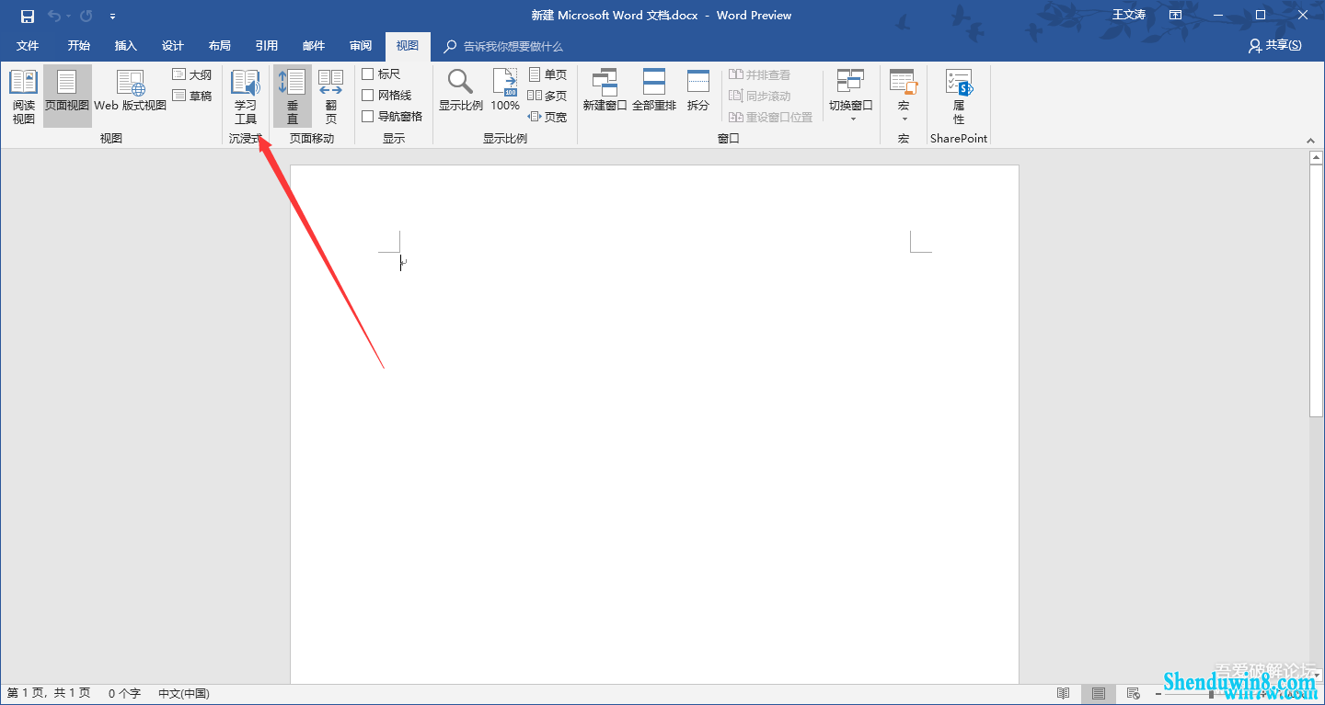This screenshot has height=705, width=1325.
Task: Switch to the 审阅 Review tab
Action: coord(361,46)
